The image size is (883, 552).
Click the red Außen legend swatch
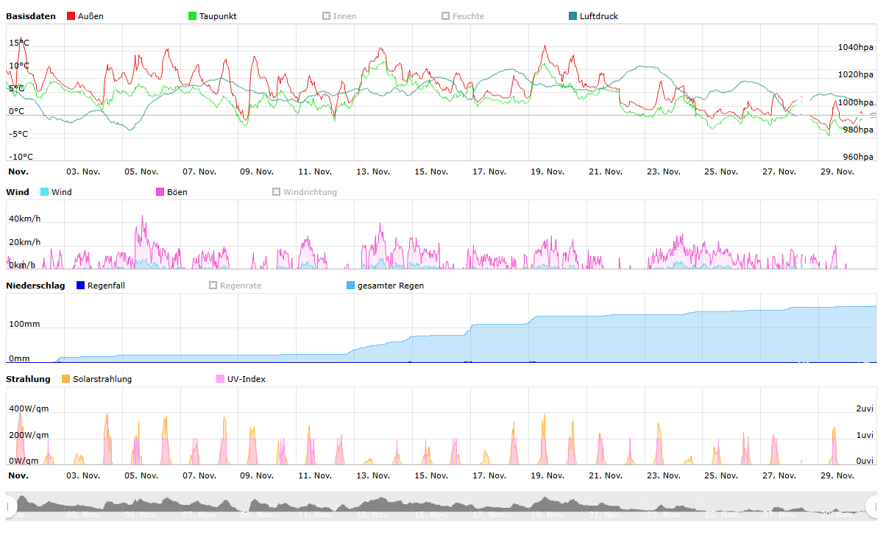[x=71, y=16]
